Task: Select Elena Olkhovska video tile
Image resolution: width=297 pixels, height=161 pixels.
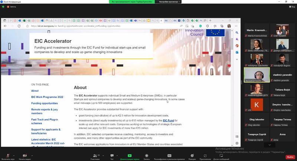Action: pos(257,45)
